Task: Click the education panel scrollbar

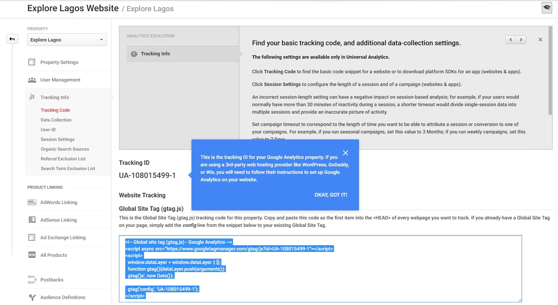Action: (x=550, y=71)
